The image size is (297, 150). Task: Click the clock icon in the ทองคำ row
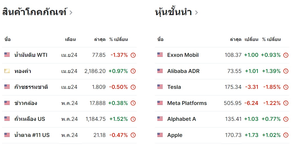point(133,71)
